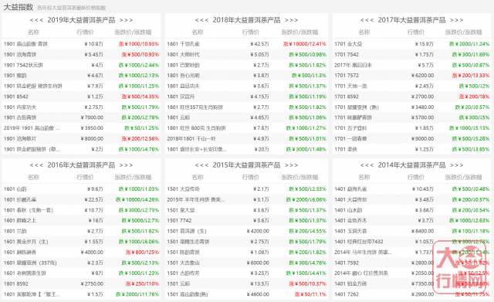Screen dimensions: 494x302
Task: Select the 1401 7262 product row
Action: pos(411,294)
